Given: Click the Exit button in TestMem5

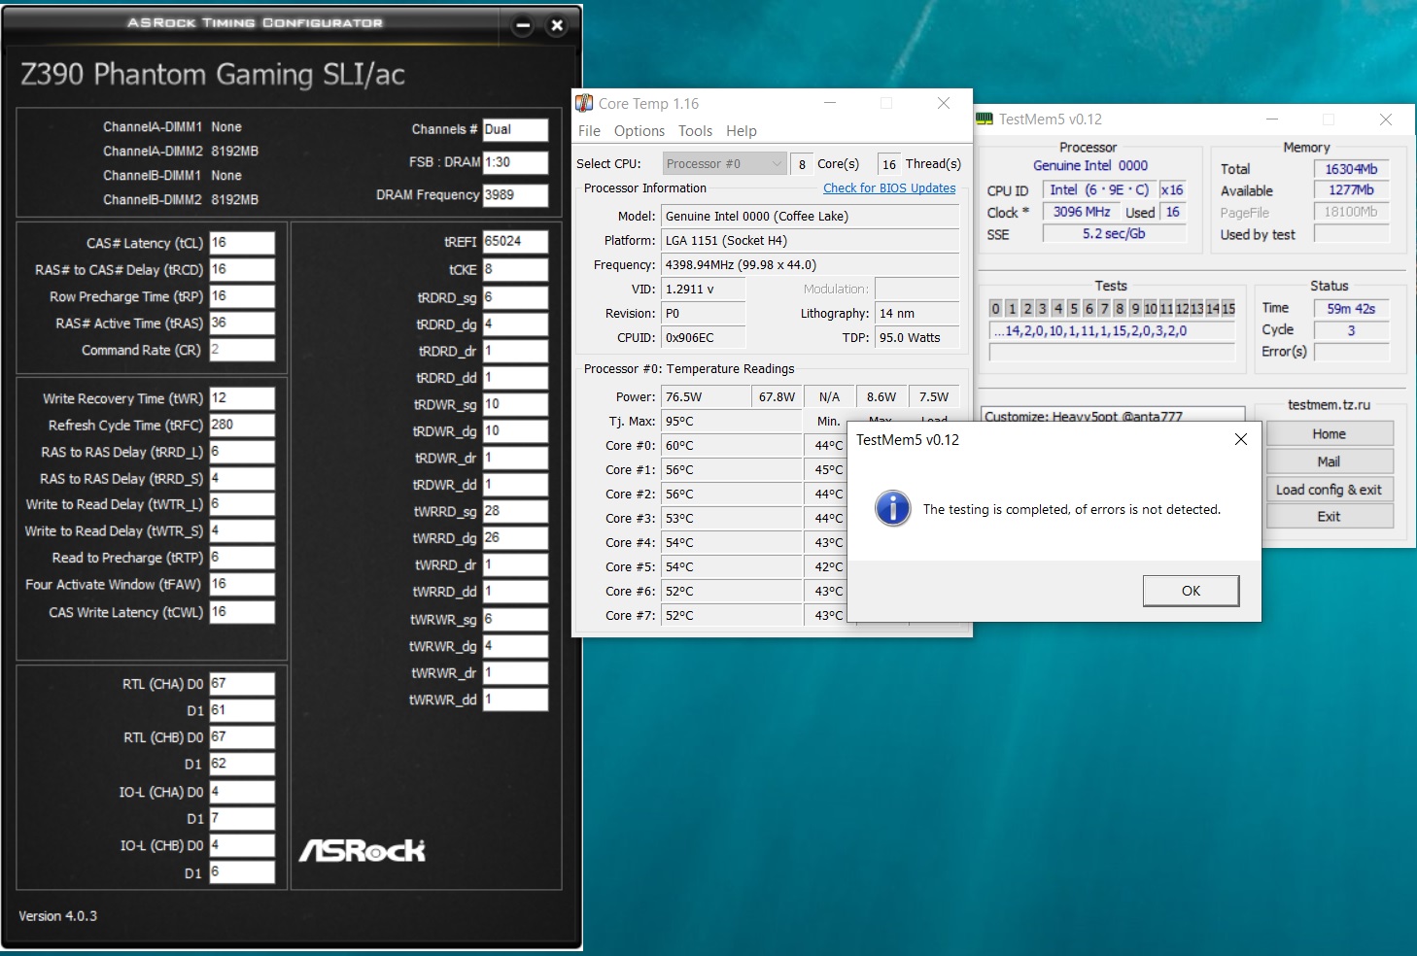Looking at the screenshot, I should click(1329, 517).
